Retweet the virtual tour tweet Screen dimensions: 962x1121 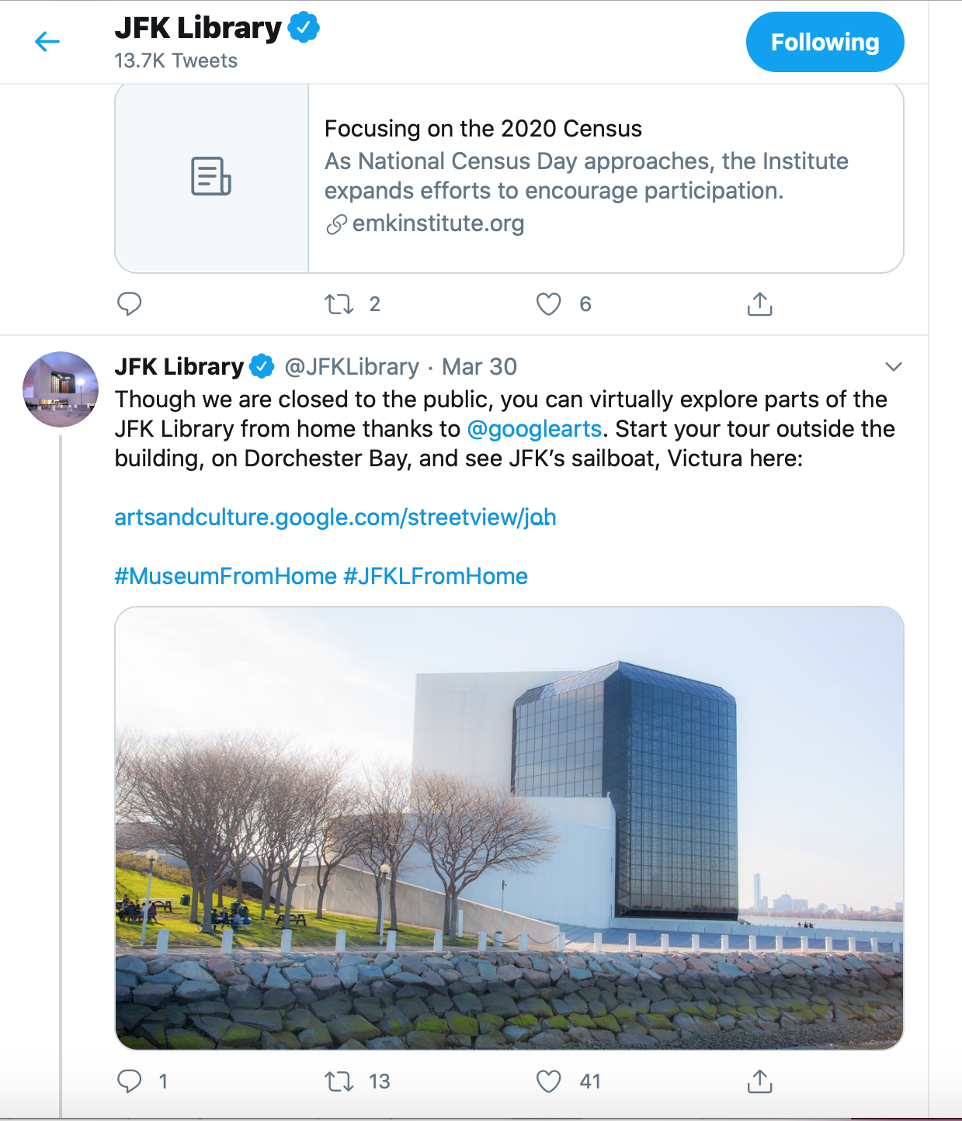339,1081
